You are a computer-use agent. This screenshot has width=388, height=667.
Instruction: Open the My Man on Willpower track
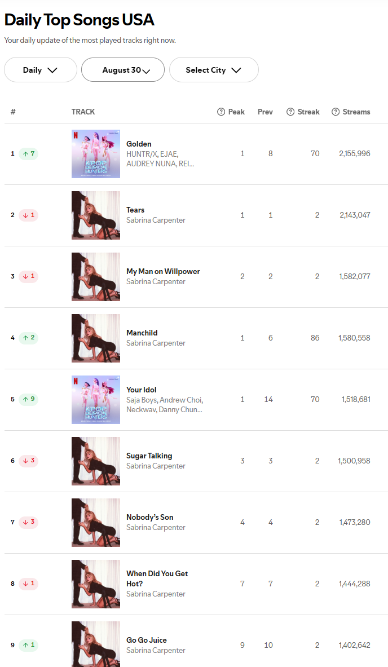163,271
